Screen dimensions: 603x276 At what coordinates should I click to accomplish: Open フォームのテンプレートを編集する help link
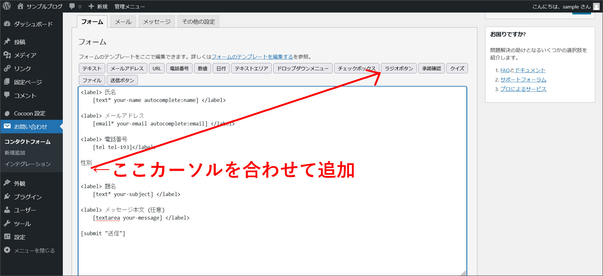click(252, 57)
